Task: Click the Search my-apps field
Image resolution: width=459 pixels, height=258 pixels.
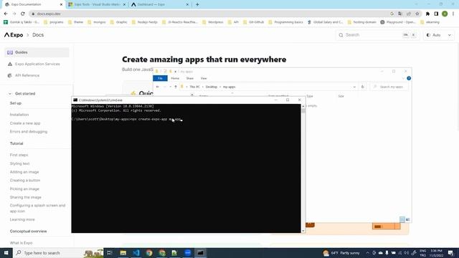Action: [x=389, y=87]
